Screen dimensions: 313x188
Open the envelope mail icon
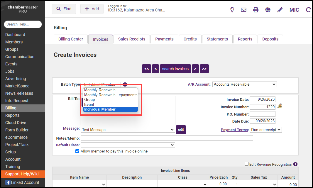tap(243, 10)
